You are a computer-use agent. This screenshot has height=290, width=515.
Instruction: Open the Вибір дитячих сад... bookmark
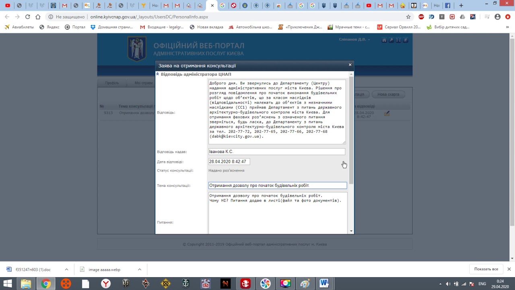click(448, 27)
